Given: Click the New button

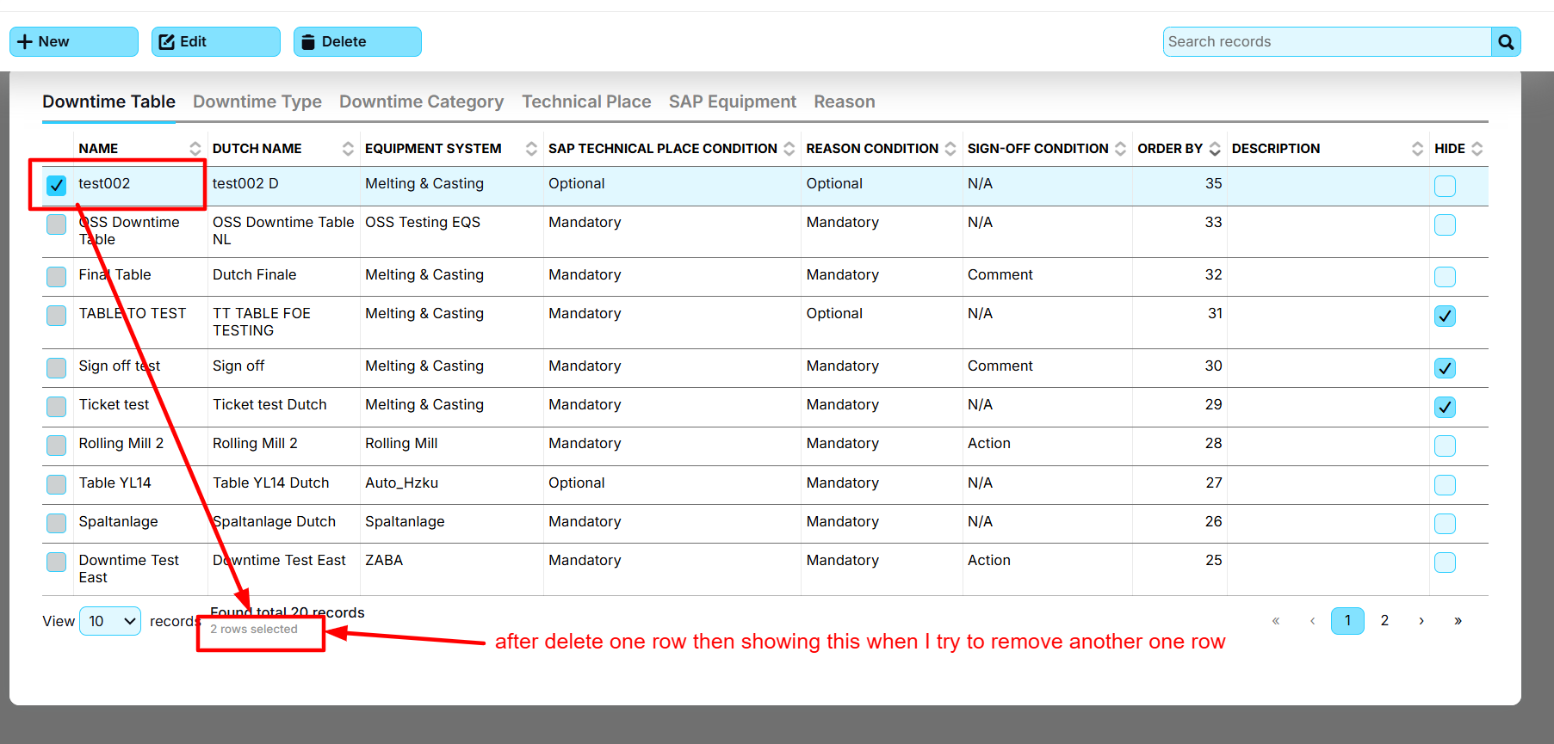Looking at the screenshot, I should 73,42.
